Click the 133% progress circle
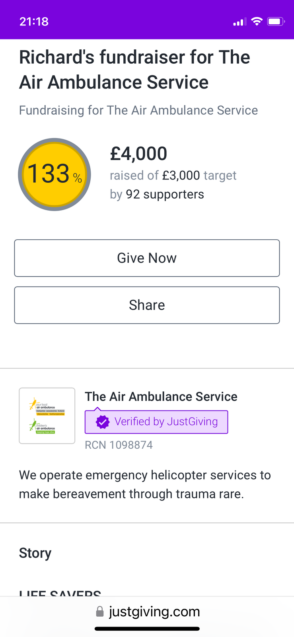 click(55, 174)
